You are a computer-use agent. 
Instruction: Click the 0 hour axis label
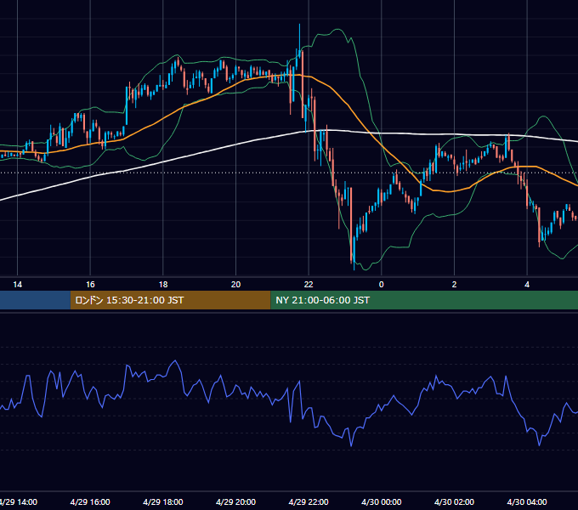tap(382, 285)
